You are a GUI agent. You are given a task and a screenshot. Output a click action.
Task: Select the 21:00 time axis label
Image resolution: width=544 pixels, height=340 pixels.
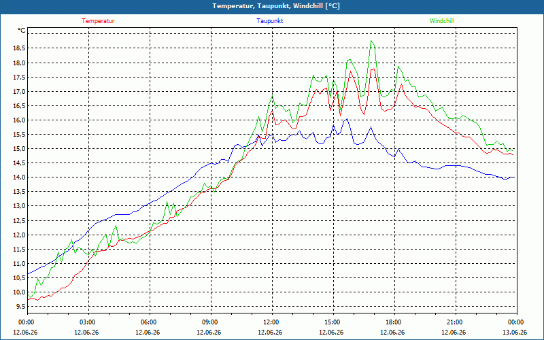click(x=456, y=322)
